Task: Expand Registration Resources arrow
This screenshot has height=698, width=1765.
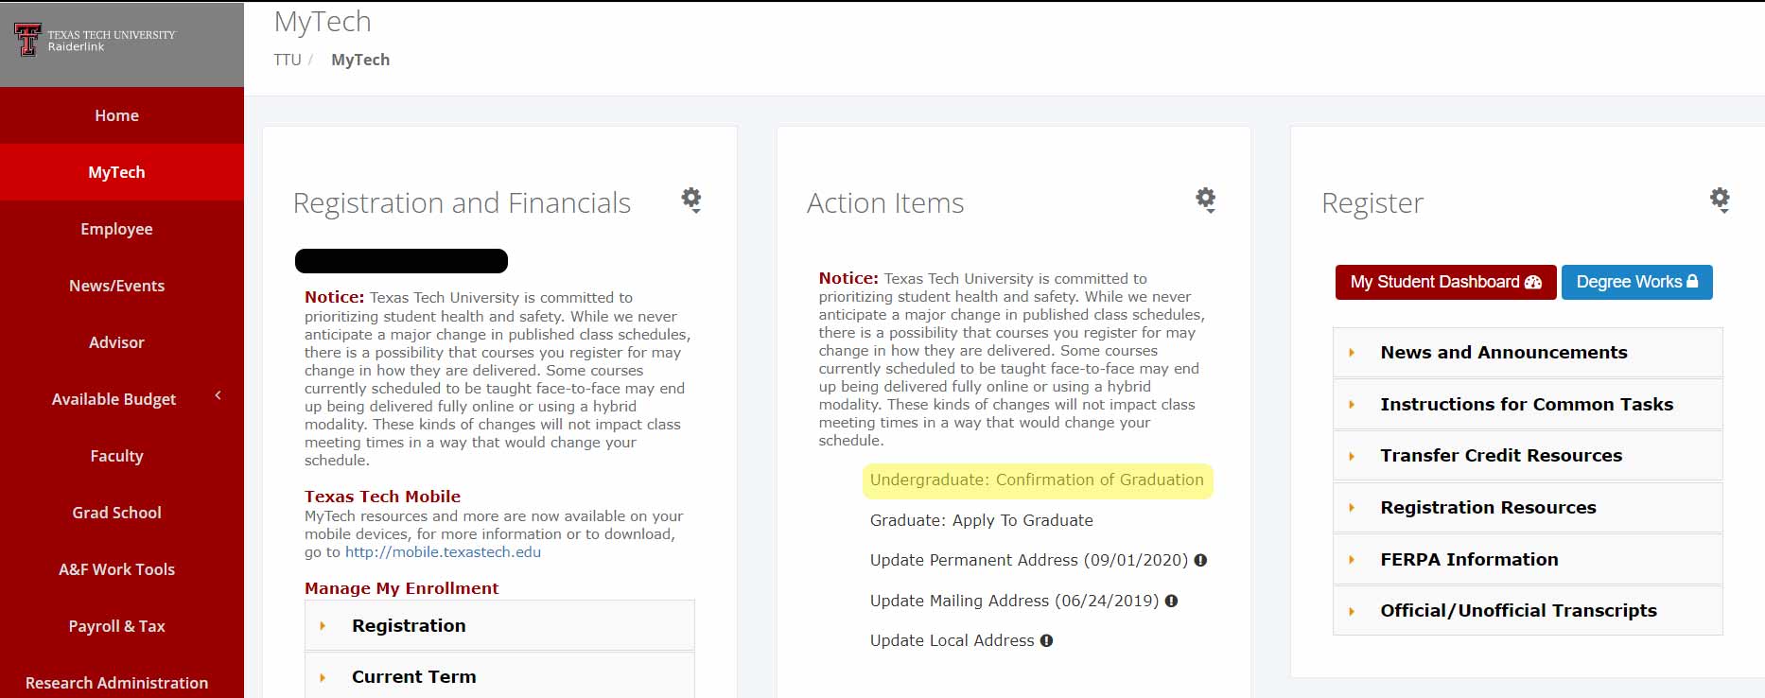Action: coord(1351,508)
